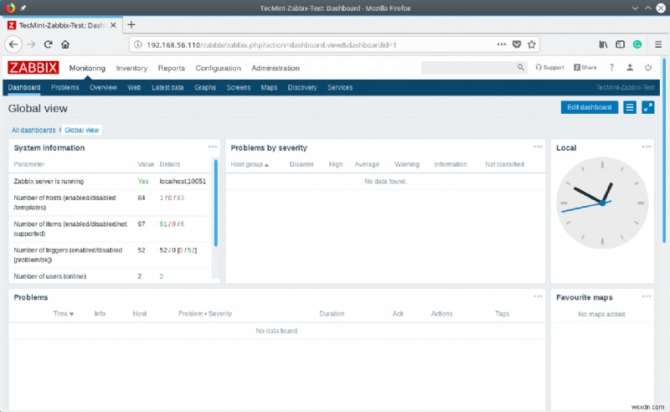670x412 pixels.
Task: Open the Administration menu
Action: (x=276, y=68)
